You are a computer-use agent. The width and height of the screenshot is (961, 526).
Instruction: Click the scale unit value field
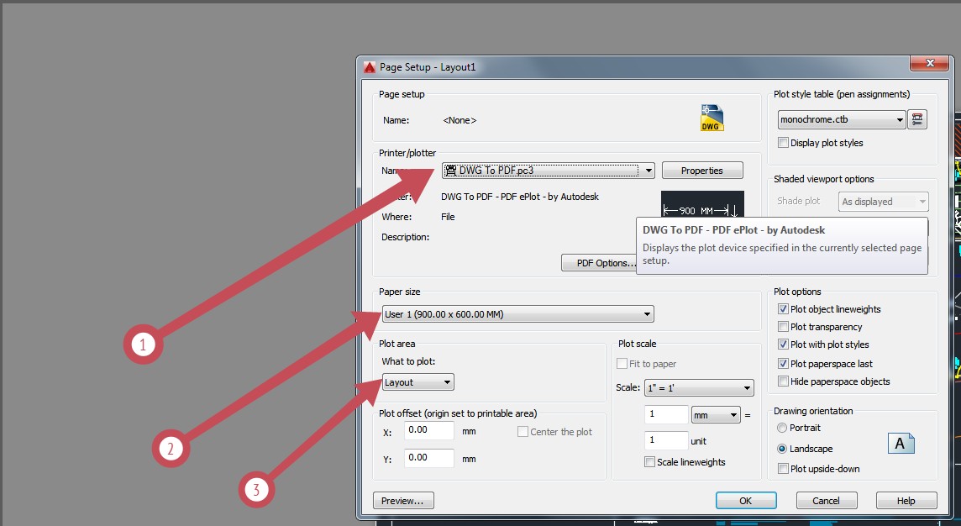tap(666, 440)
